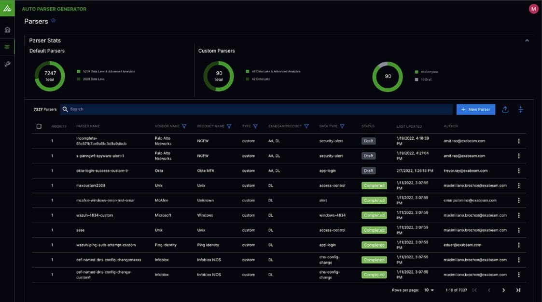Click the McAfee vendor cell
Image resolution: width=542 pixels, height=302 pixels.
click(x=161, y=200)
